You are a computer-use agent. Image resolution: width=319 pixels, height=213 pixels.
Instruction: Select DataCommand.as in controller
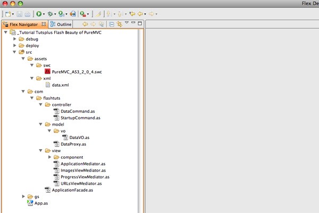[78, 111]
